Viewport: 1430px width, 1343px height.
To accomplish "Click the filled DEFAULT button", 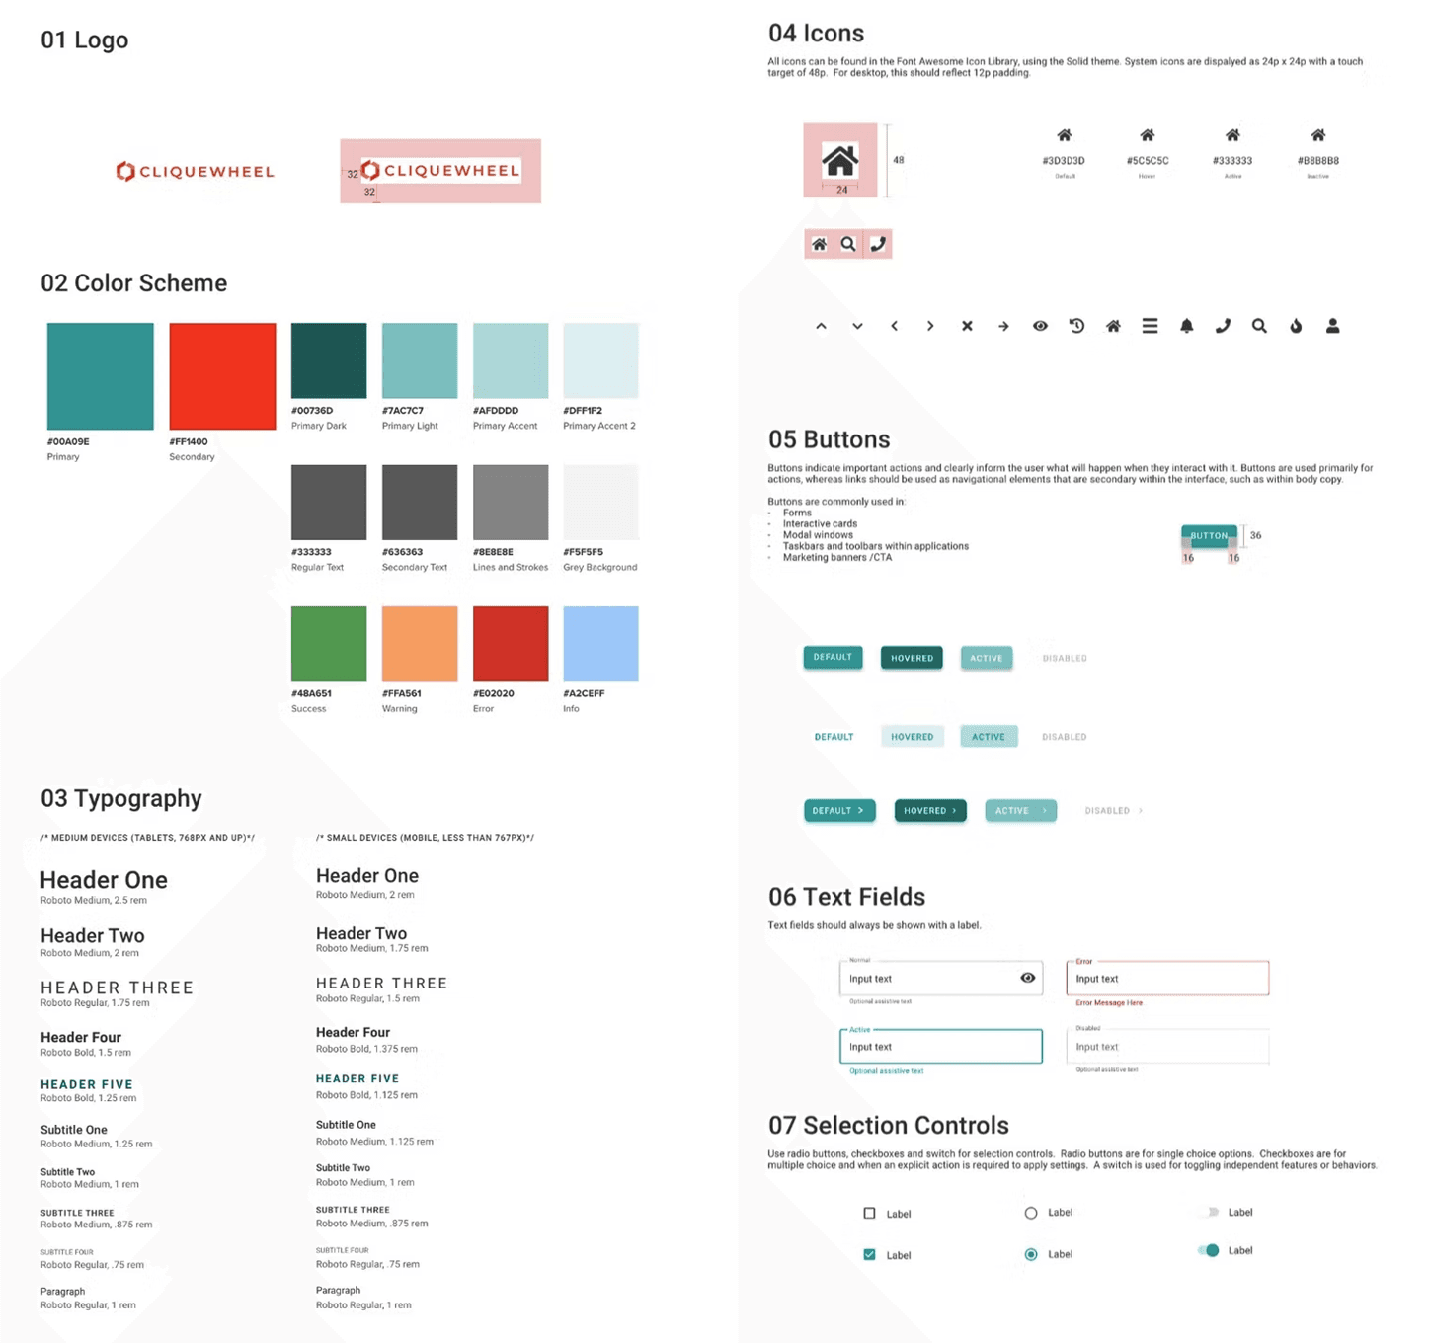I will 833,657.
